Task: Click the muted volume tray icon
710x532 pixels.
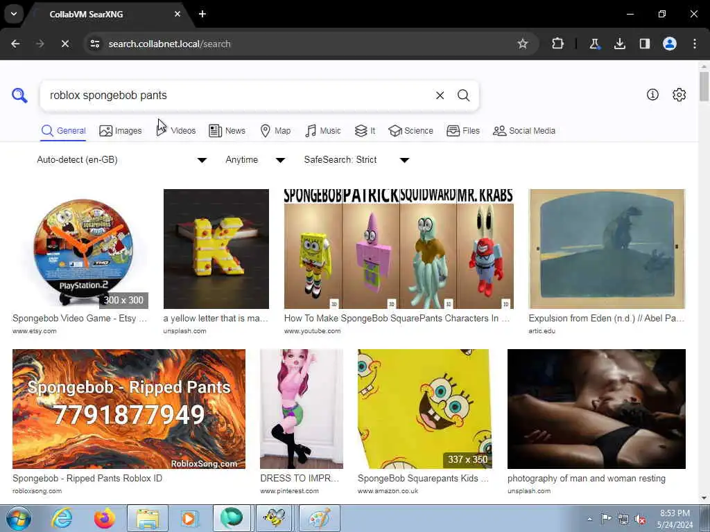Action: coord(640,520)
